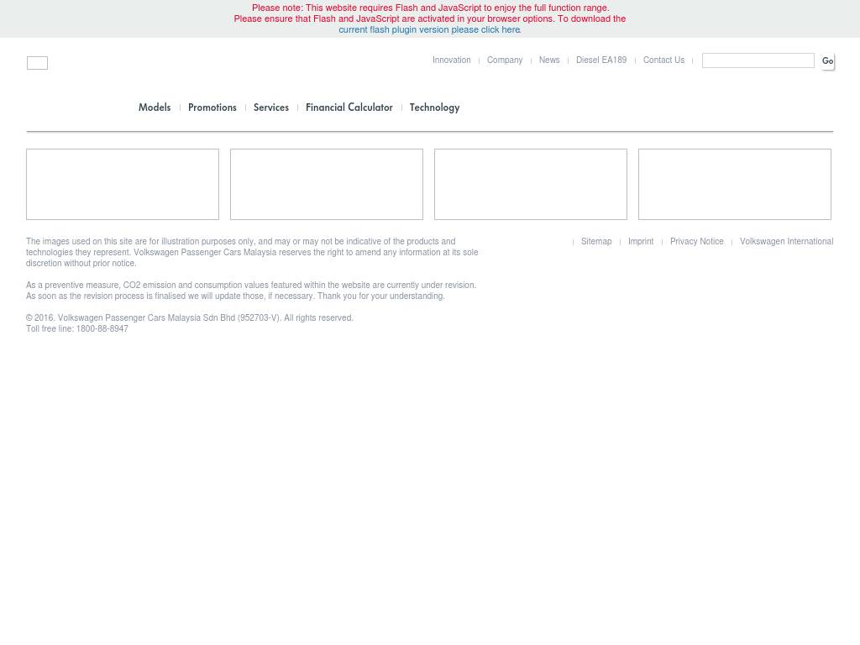Select the Promotions menu item
This screenshot has height=645, width=860.
212,107
